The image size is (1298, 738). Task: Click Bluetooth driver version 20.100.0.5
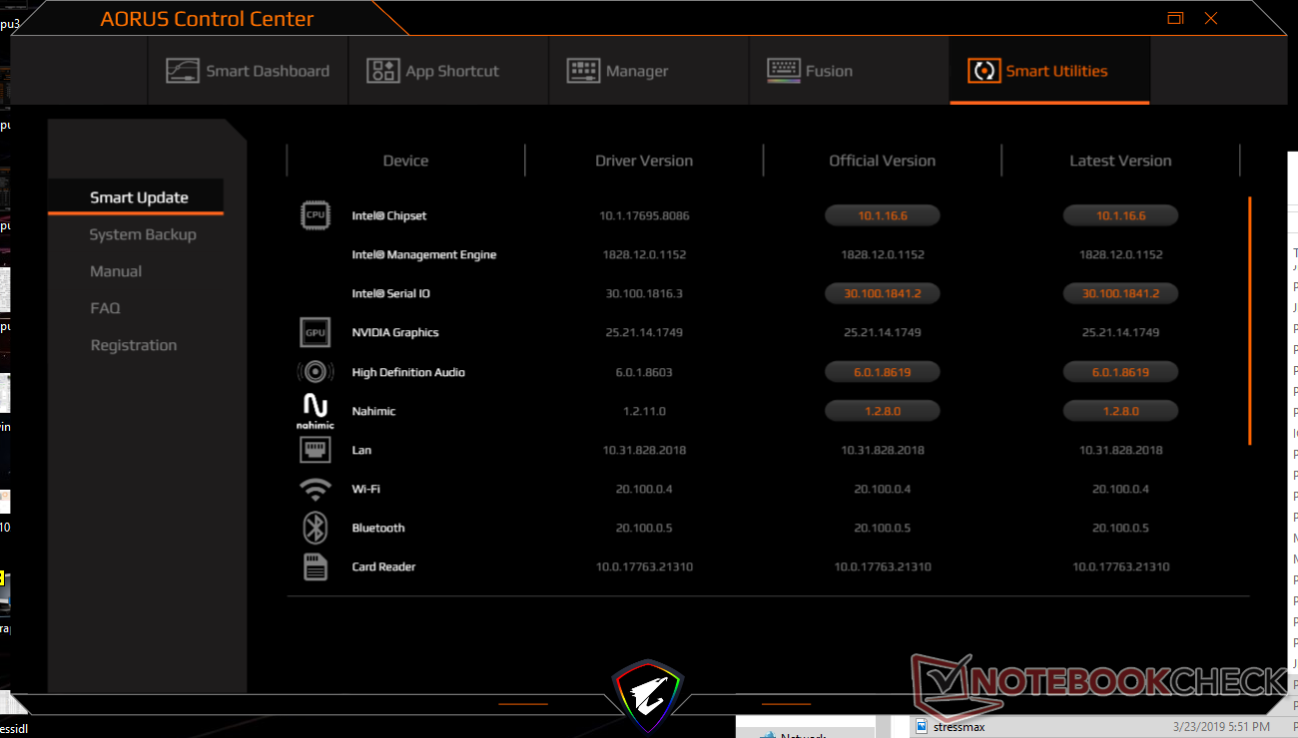click(x=644, y=528)
